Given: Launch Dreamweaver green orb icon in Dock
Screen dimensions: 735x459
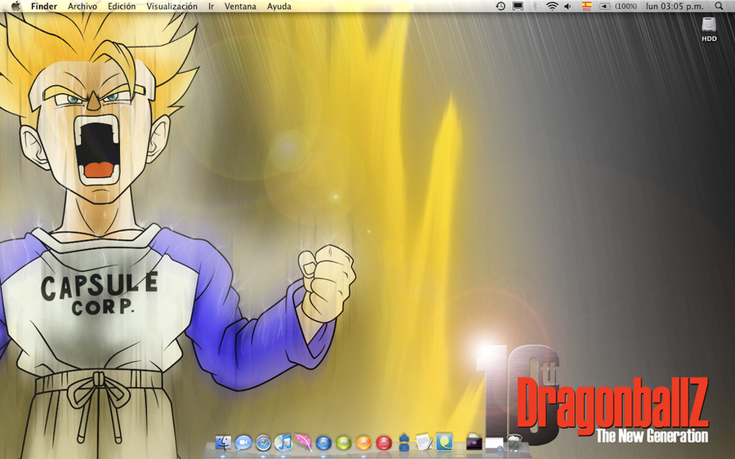Looking at the screenshot, I should click(344, 443).
